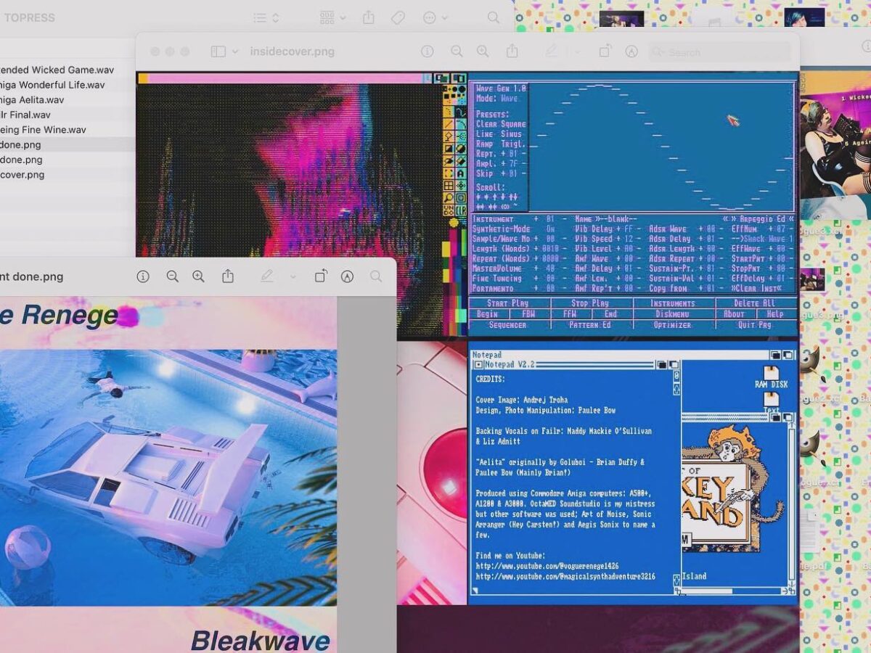Viewport: 871px width, 653px height.
Task: Open search in the done.png window
Action: click(376, 276)
